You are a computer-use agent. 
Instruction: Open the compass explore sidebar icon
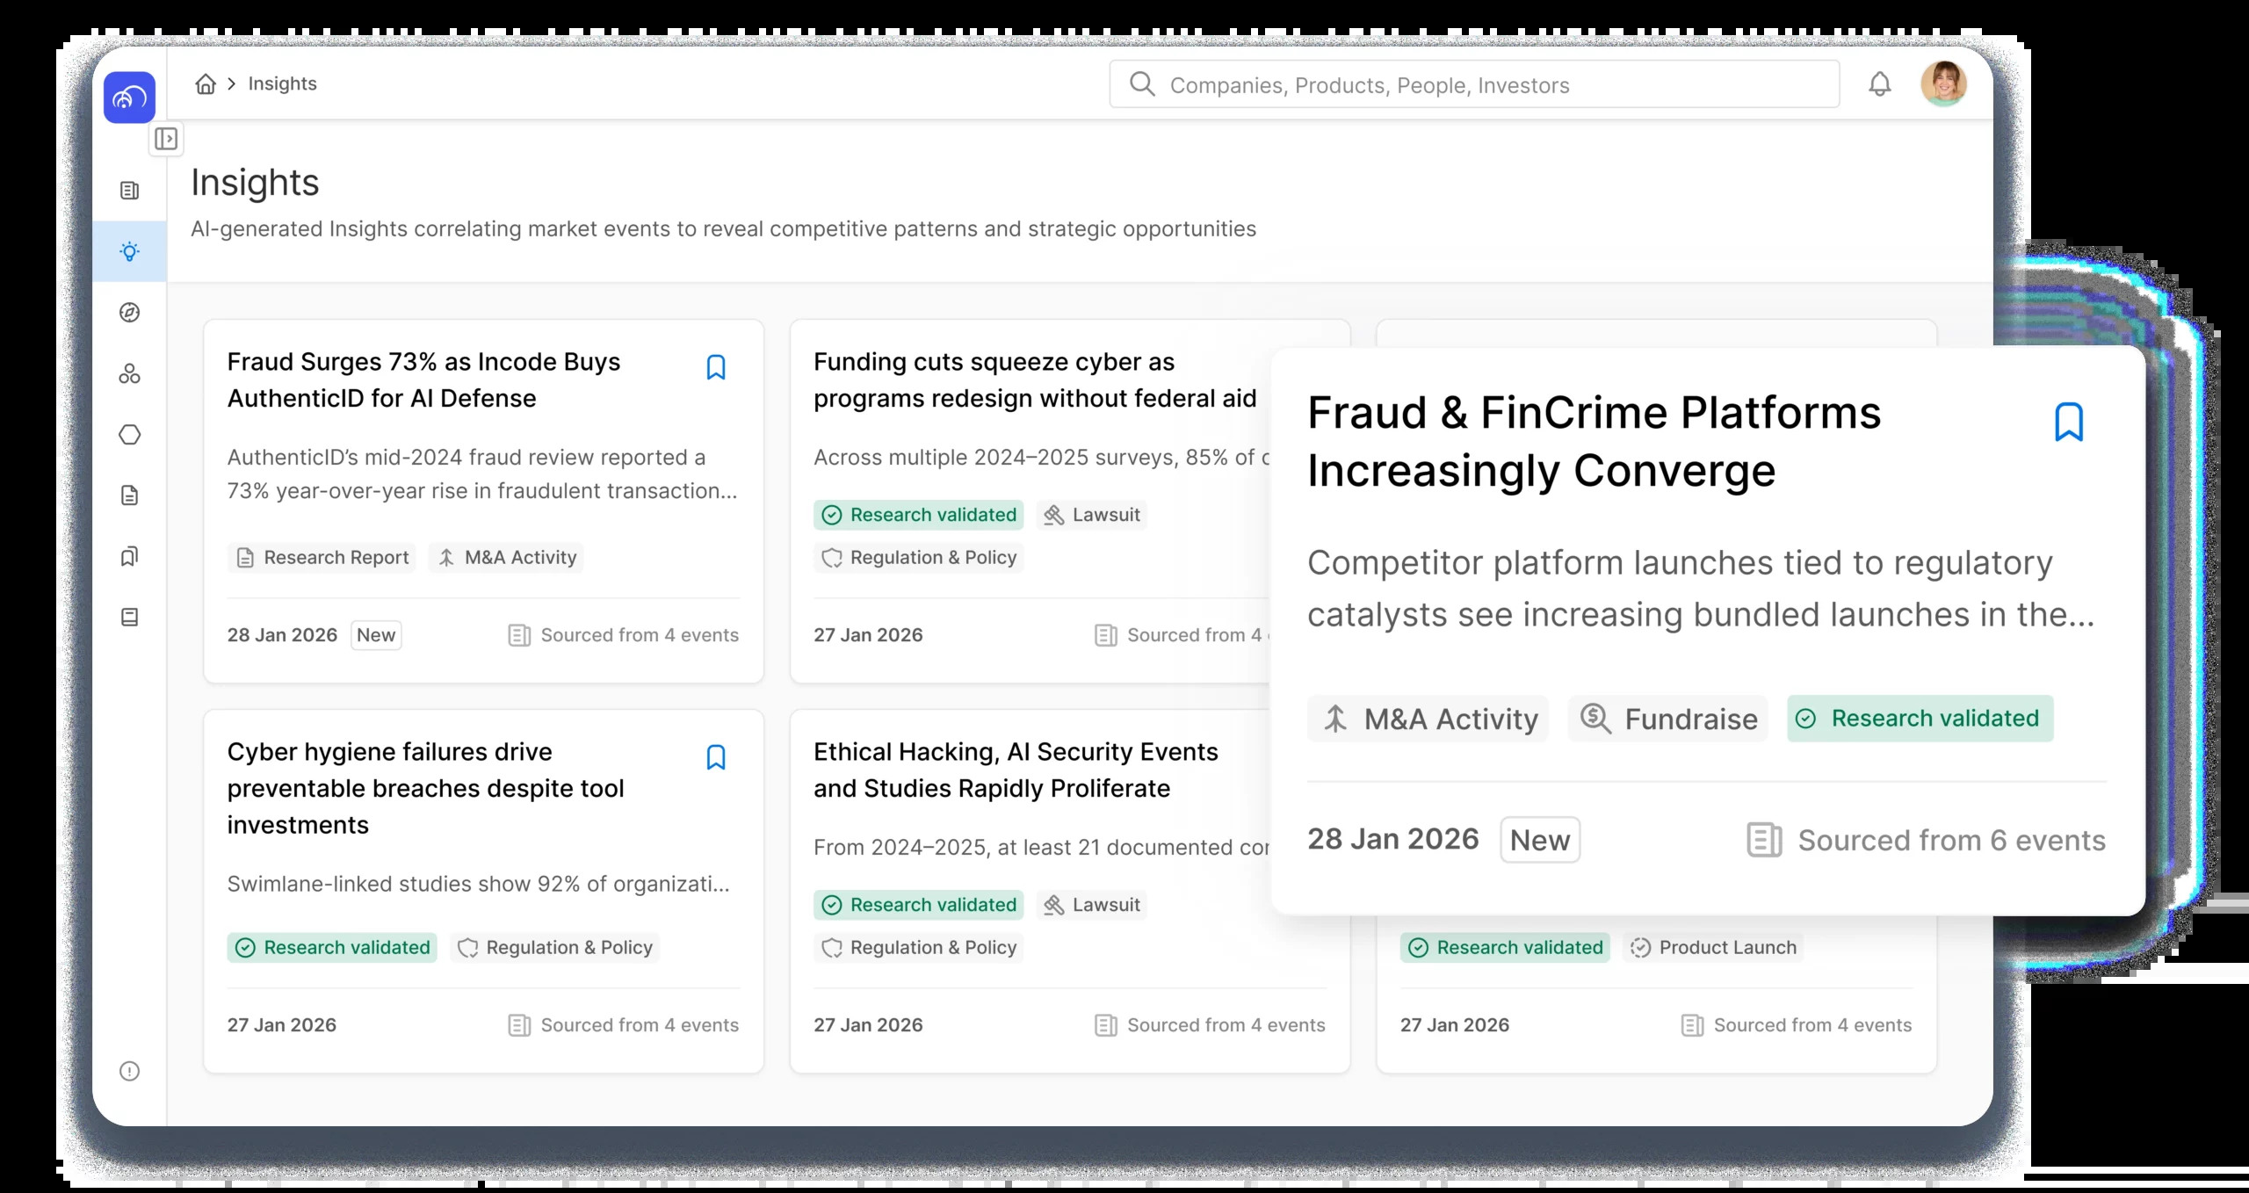[x=130, y=313]
